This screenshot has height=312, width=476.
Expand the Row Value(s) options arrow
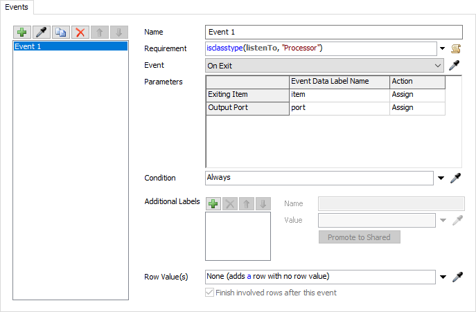[442, 277]
